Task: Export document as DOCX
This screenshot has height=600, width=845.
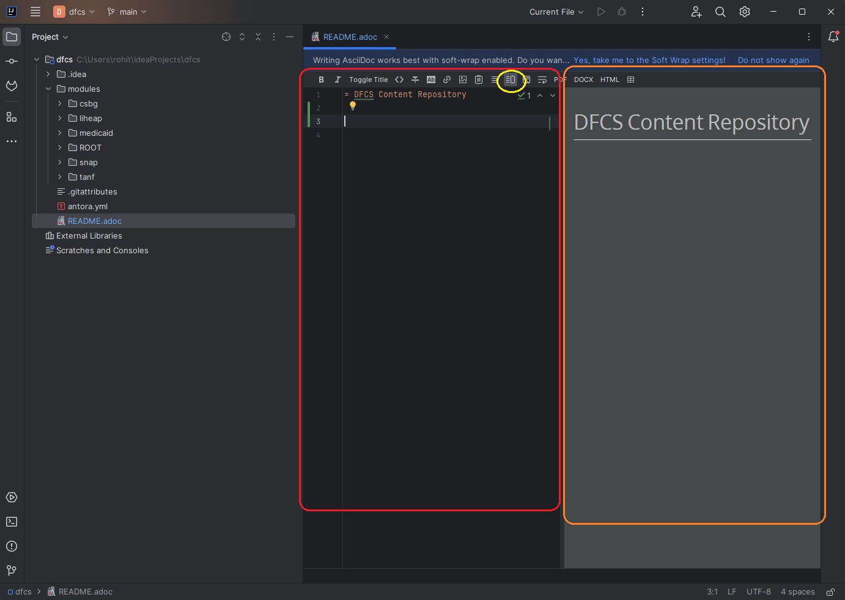Action: 583,80
